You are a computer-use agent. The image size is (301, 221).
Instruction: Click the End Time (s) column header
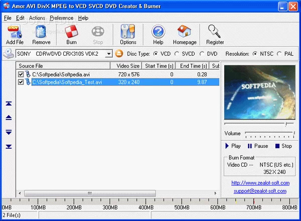pyautogui.click(x=192, y=66)
